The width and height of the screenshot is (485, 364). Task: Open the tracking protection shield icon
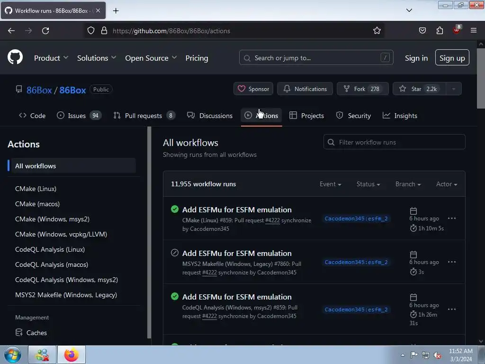[x=90, y=31]
